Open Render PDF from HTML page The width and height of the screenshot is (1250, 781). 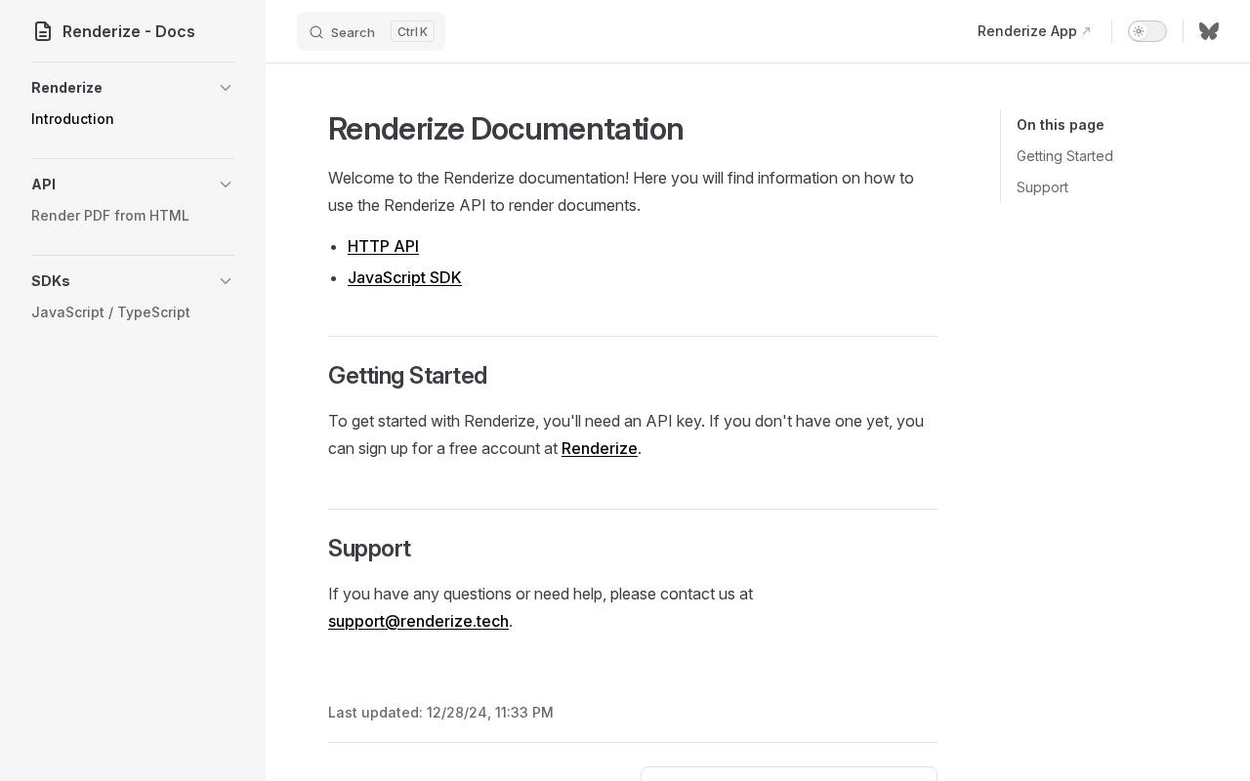(110, 216)
